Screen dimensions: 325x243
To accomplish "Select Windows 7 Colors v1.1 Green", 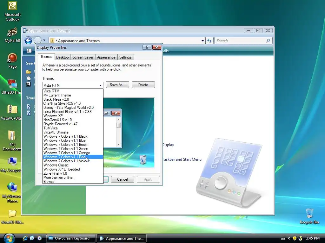I will click(73, 149).
